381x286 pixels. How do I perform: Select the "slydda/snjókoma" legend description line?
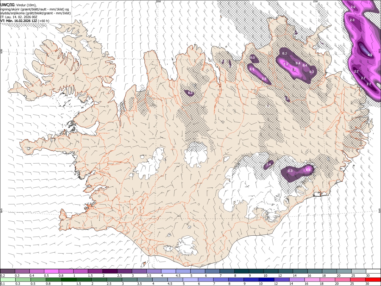tap(35, 13)
